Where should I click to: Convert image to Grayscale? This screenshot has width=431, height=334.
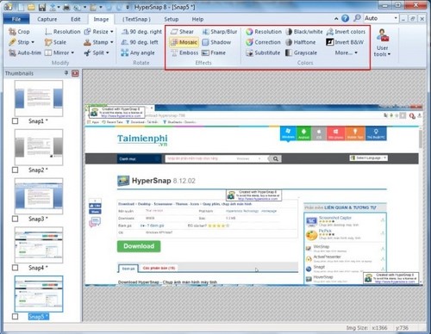point(301,53)
